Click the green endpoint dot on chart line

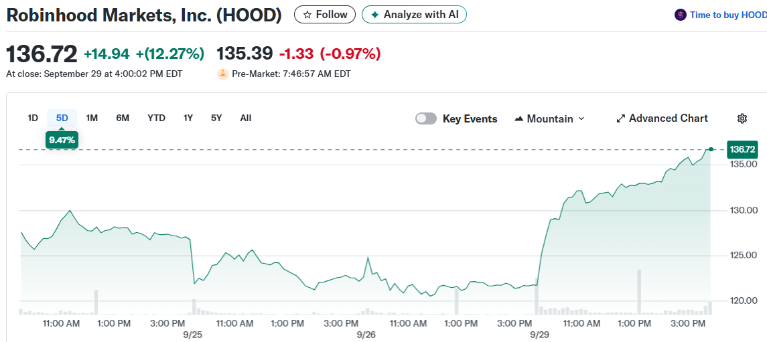[x=711, y=149]
